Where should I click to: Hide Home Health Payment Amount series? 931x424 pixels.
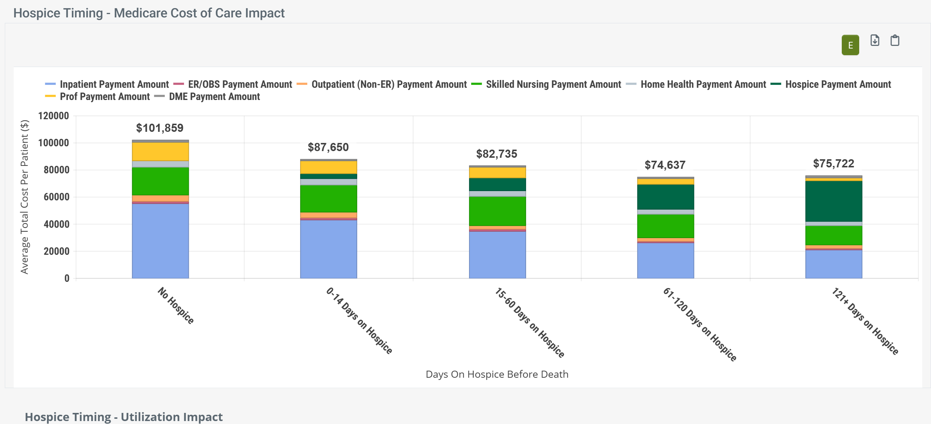[703, 84]
